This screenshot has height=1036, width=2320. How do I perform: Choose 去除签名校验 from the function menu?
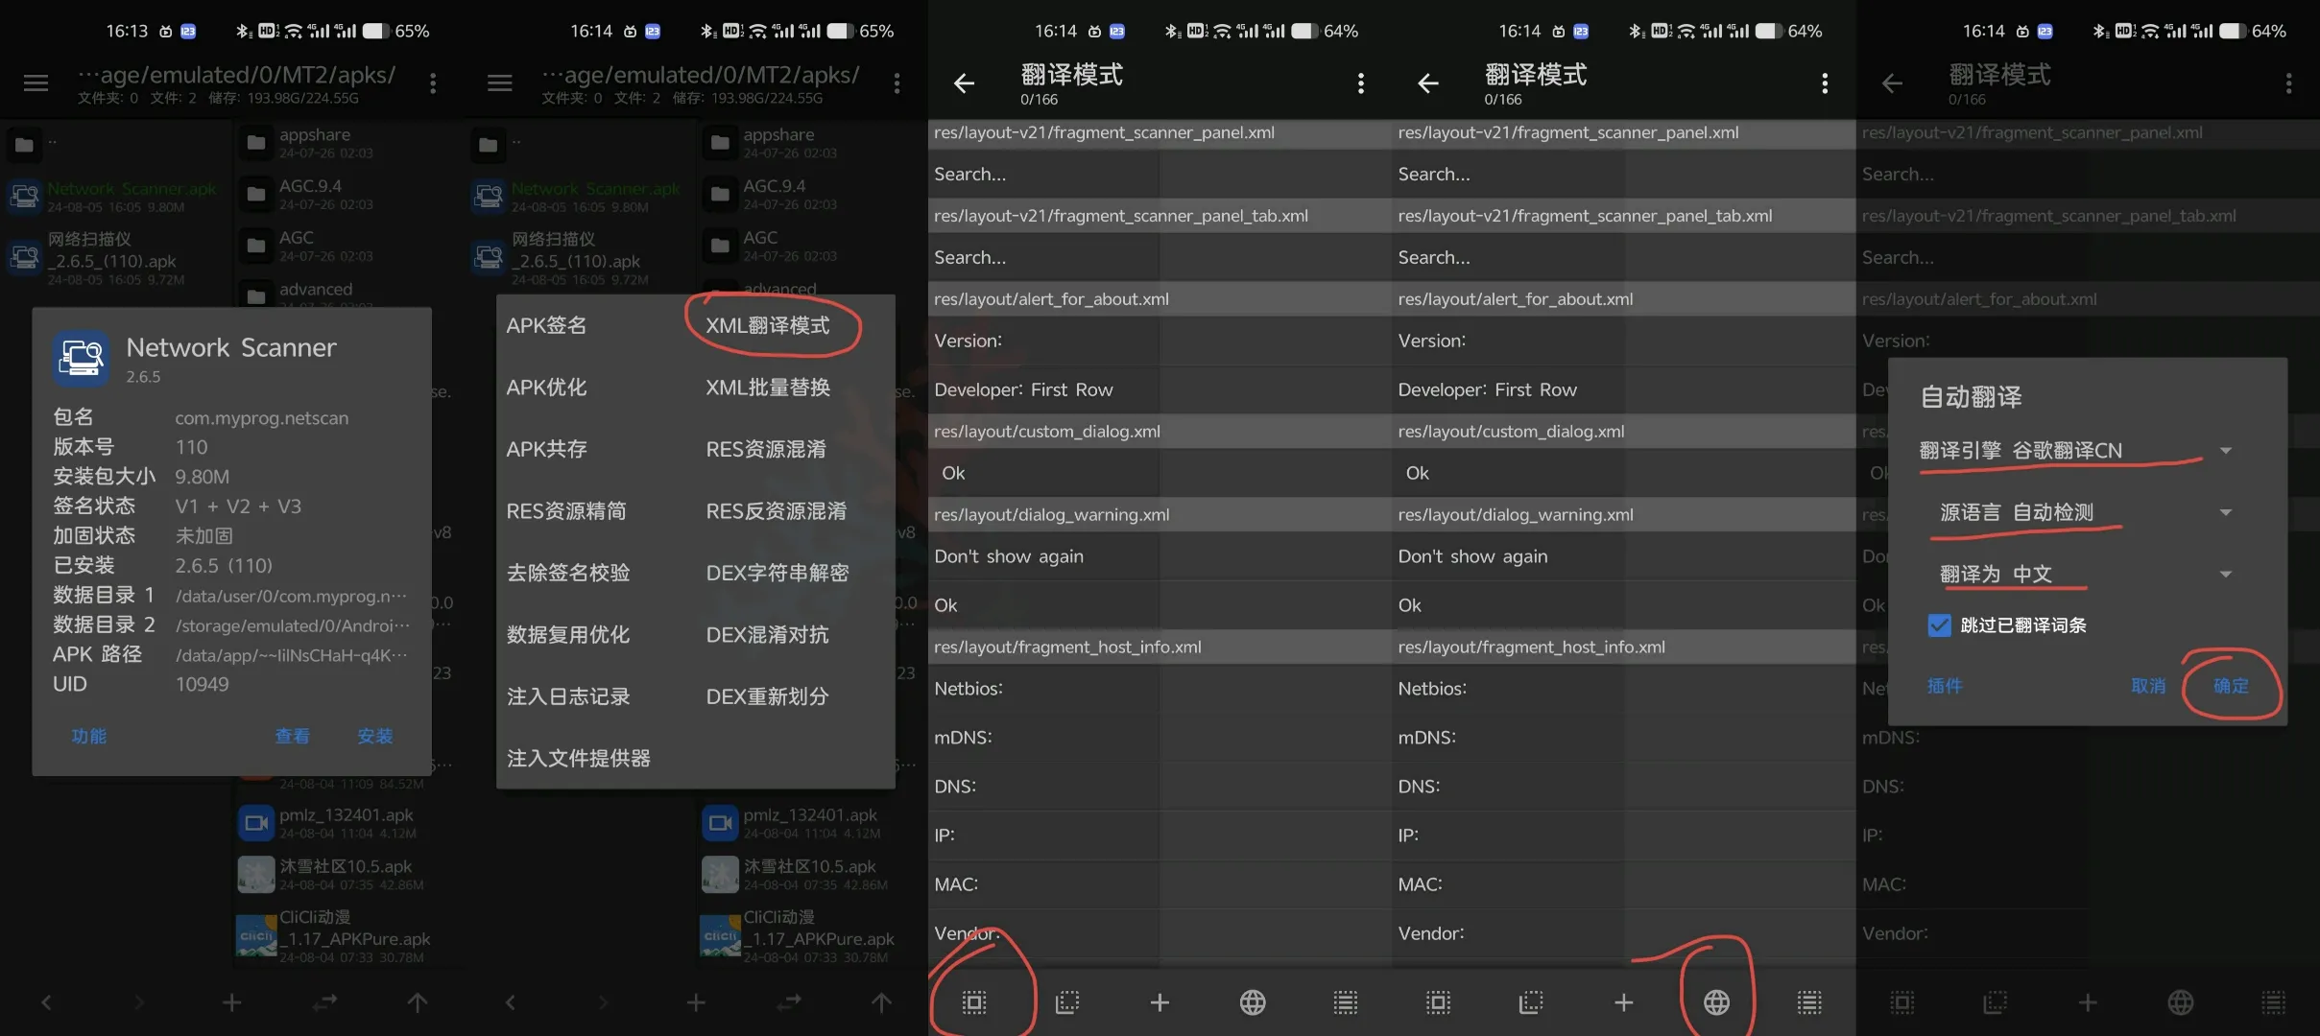point(568,573)
